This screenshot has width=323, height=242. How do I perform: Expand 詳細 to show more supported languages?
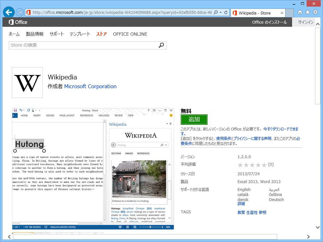point(241,204)
